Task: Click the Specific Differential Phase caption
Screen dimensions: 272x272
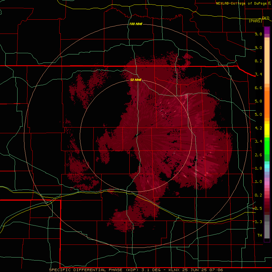Action: (136, 270)
